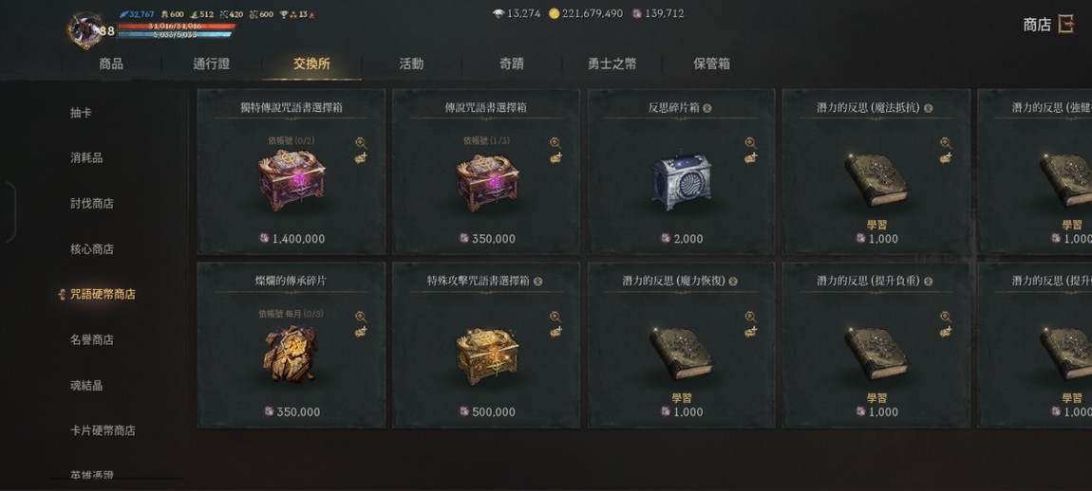Click the gold coin currency icon
1092x491 pixels.
point(555,13)
